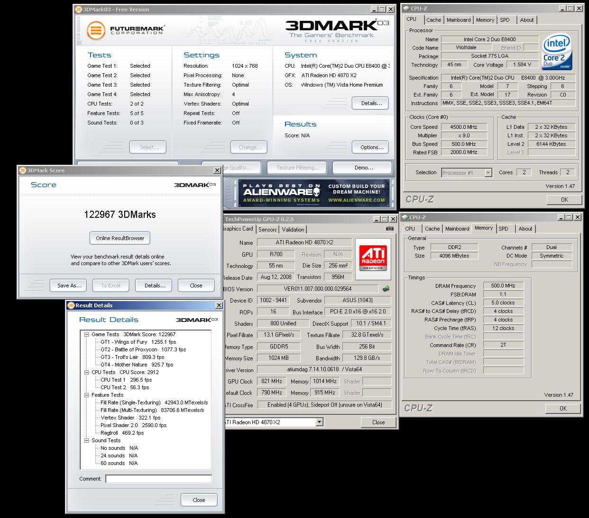Click the Options button in 3DMark Results
This screenshot has width=589, height=518.
[x=371, y=147]
